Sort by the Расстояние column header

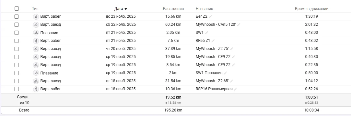point(173,9)
